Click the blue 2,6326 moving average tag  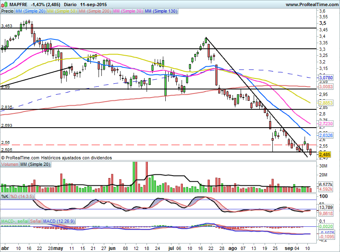[325, 135]
